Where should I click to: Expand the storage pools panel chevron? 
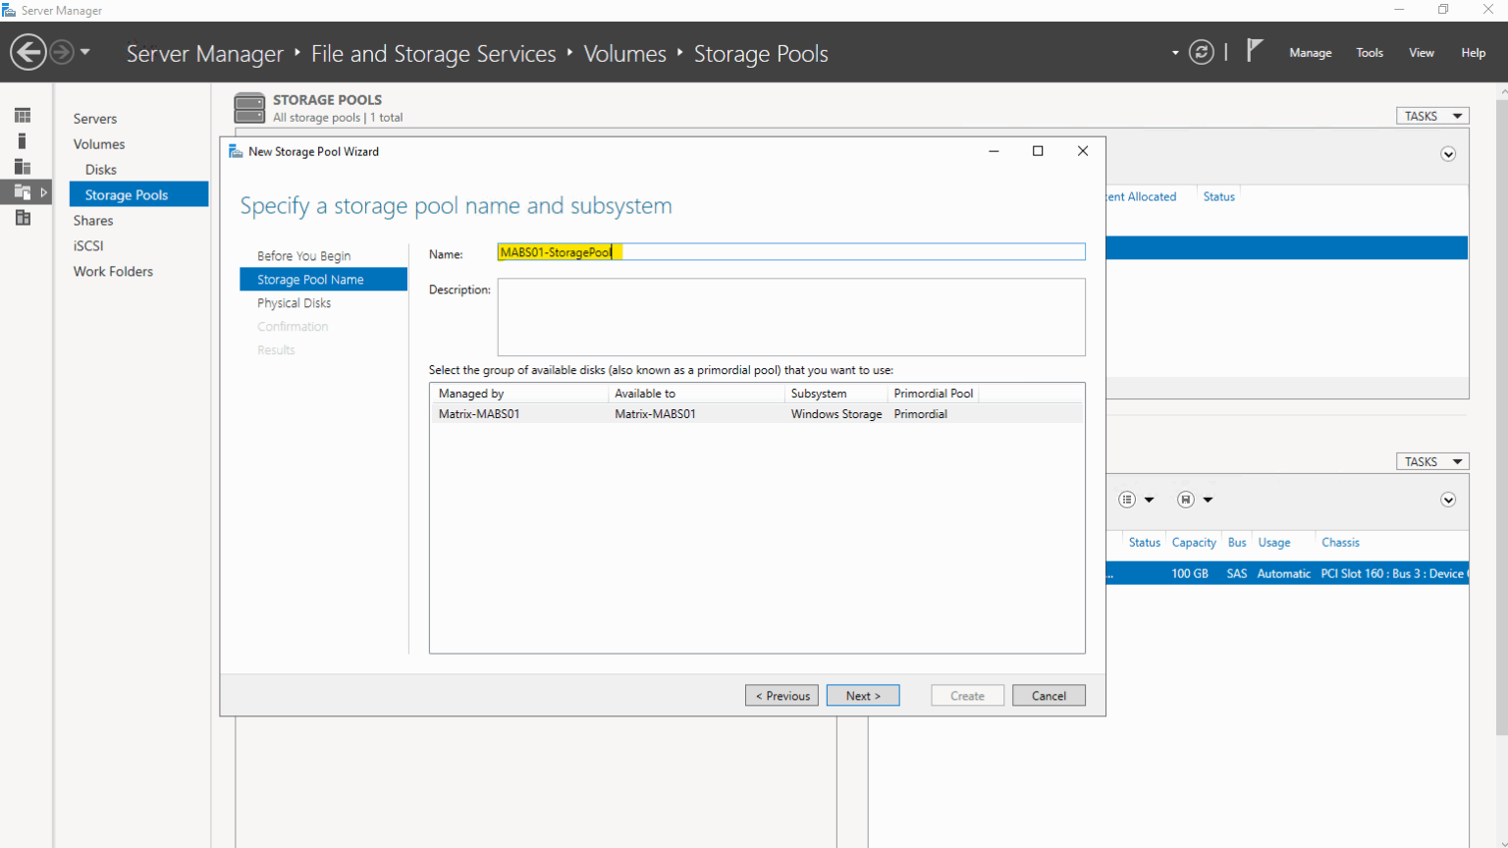point(1447,154)
